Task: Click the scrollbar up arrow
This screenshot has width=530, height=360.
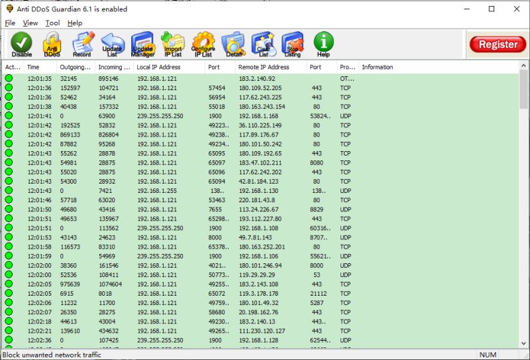Action: click(523, 66)
